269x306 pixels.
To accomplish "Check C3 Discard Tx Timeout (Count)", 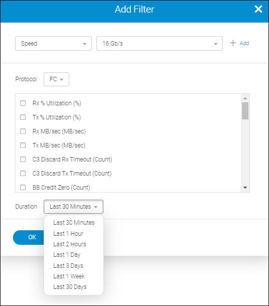I will pos(23,173).
